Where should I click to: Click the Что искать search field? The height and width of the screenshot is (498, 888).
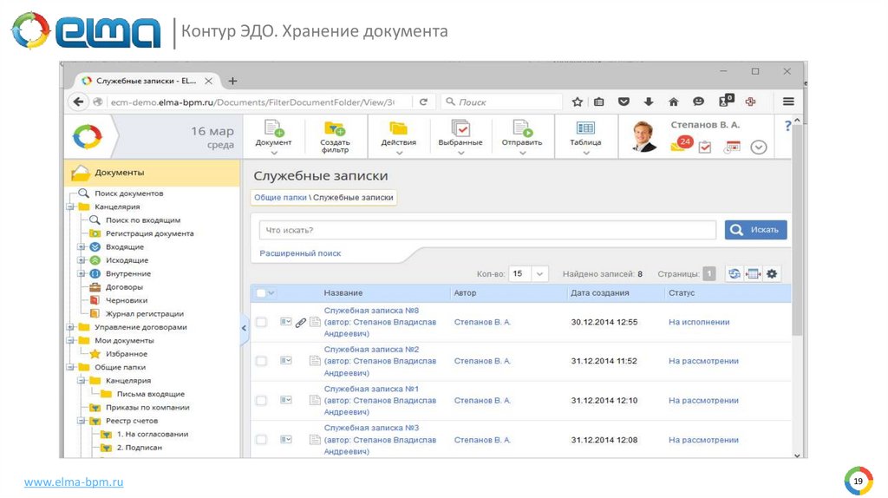click(x=487, y=230)
